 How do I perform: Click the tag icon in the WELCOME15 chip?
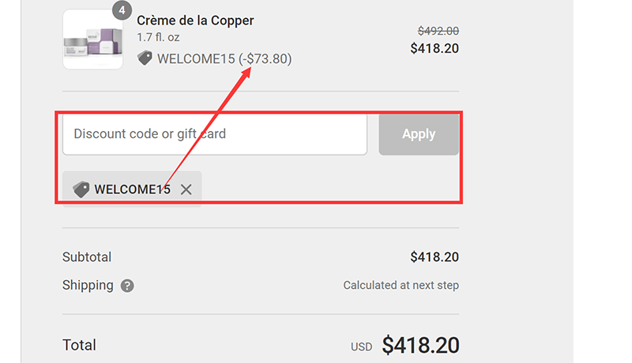click(x=81, y=189)
